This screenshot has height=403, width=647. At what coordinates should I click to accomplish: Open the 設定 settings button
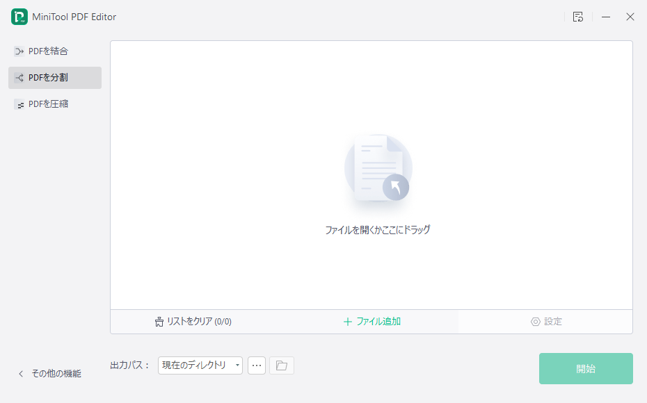pos(546,322)
